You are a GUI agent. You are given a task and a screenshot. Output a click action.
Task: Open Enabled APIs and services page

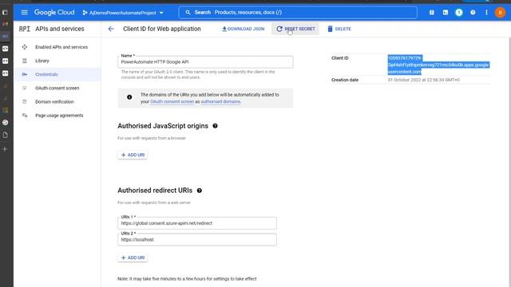coord(61,47)
